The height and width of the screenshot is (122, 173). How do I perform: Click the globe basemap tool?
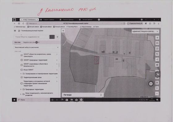157,65
